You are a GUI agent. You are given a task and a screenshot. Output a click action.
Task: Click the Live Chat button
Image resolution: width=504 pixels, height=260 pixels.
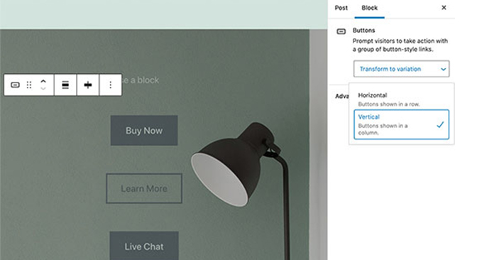click(144, 246)
